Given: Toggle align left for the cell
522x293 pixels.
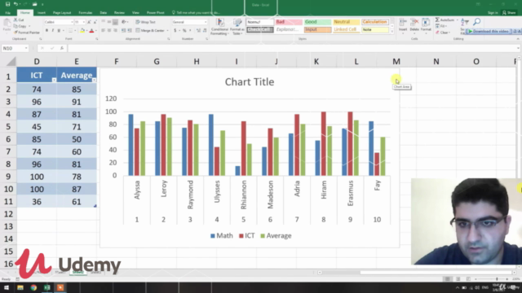Looking at the screenshot, I should [104, 31].
